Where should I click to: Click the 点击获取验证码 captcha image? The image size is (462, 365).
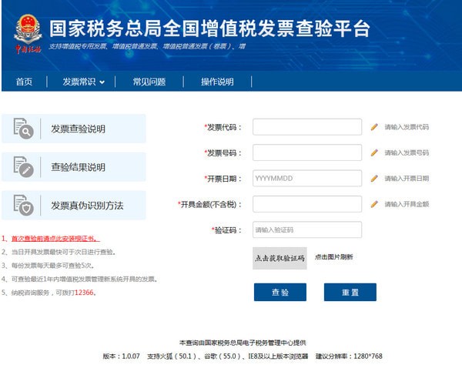click(x=280, y=258)
